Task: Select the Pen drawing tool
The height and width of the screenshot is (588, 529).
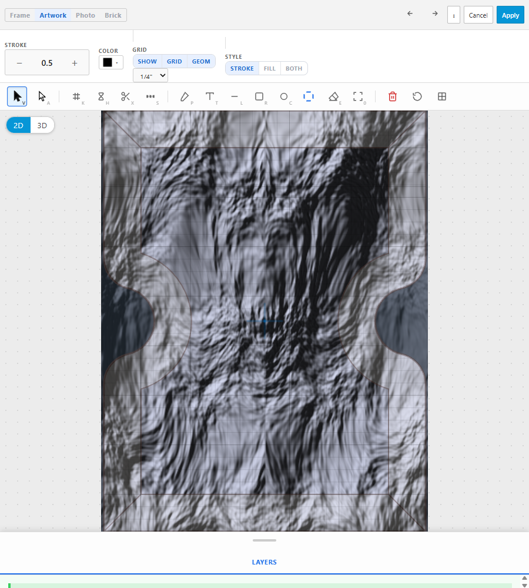Action: [185, 96]
